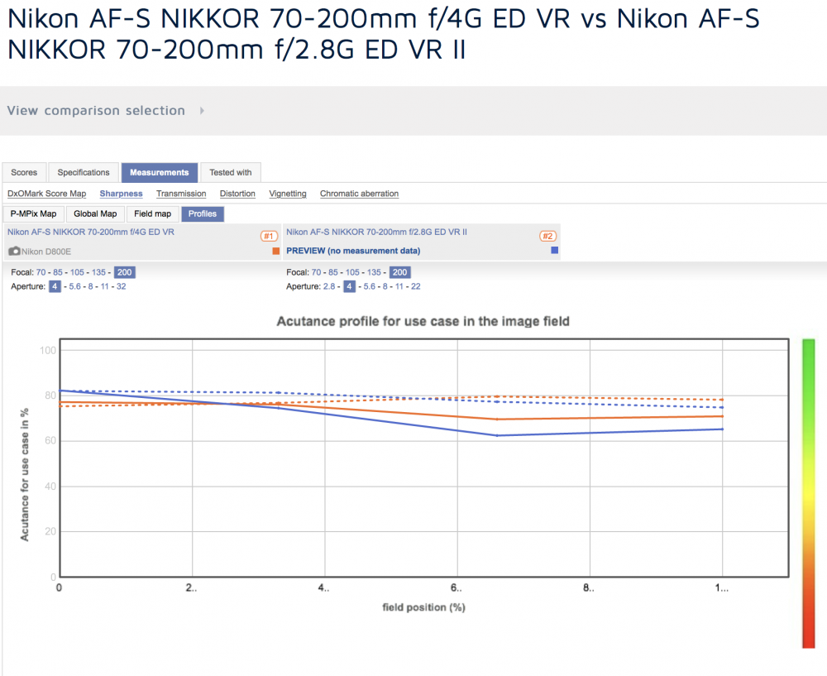Image resolution: width=827 pixels, height=676 pixels.
Task: Select the Sharpness measurement link
Action: (122, 194)
